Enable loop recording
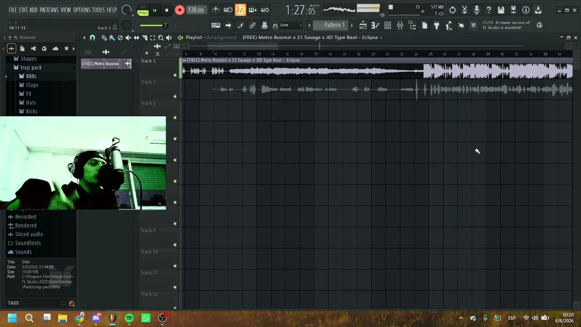The image size is (581, 327). click(x=265, y=10)
